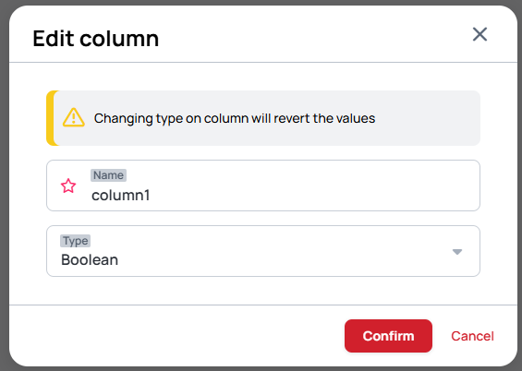Click the Type field label
This screenshot has width=522, height=371.
(x=75, y=241)
